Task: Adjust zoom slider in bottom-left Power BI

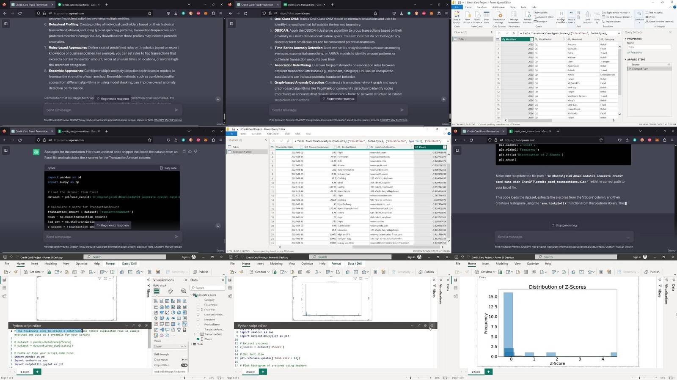Action: click(194, 377)
